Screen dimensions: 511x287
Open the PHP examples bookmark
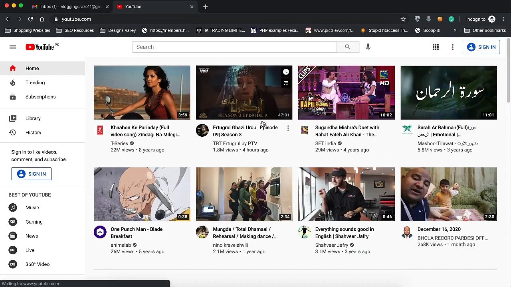click(x=275, y=30)
